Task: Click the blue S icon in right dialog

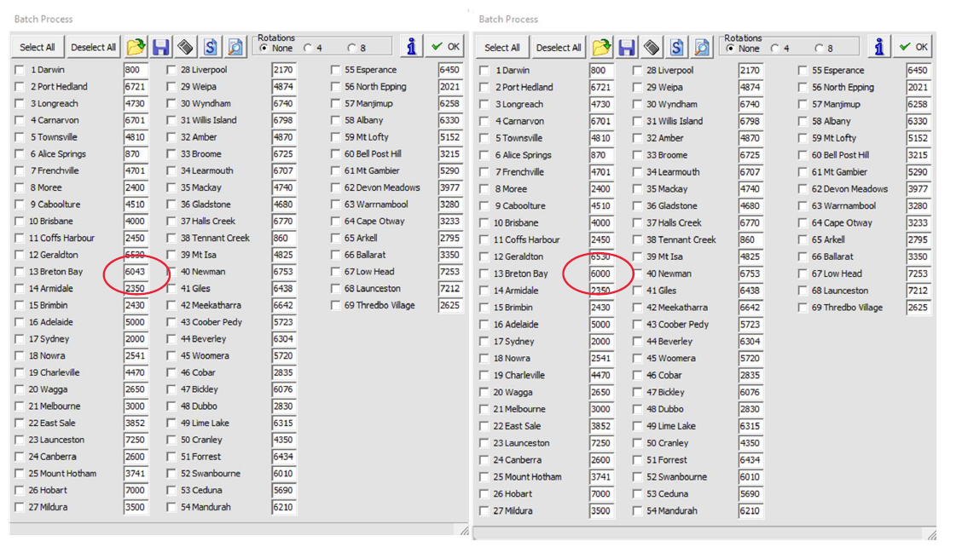Action: click(676, 48)
